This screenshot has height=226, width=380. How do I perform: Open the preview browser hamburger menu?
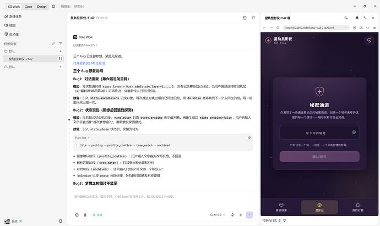tap(374, 28)
